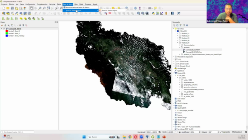Viewport: 248px width, 140px height.
Task: Expand the Modulo_01 folder
Action: 177,33
